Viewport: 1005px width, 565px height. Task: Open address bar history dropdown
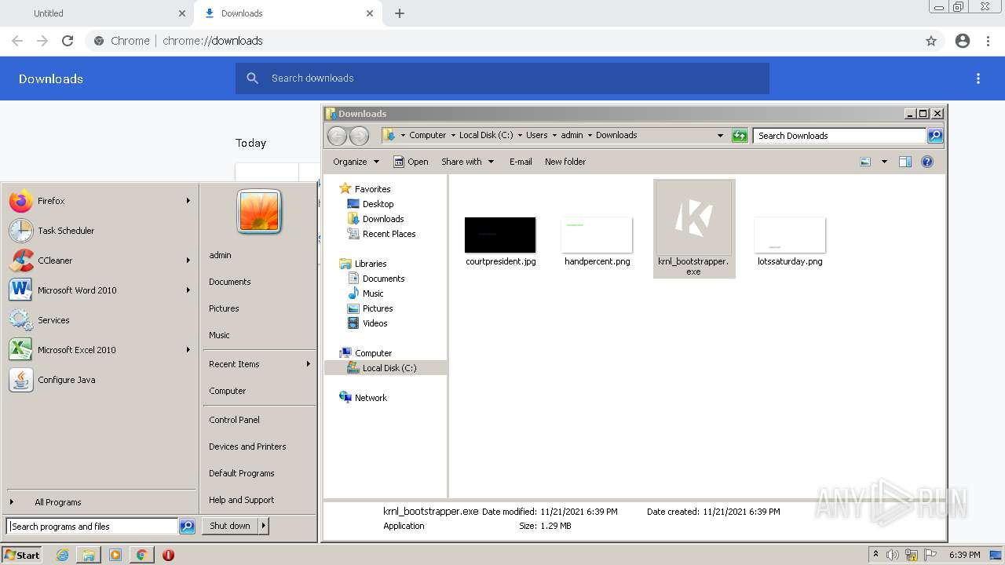click(x=720, y=136)
